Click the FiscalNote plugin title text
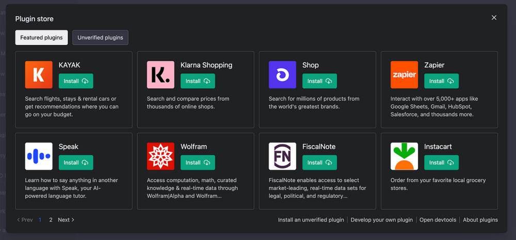This screenshot has height=240, width=516. (319, 147)
